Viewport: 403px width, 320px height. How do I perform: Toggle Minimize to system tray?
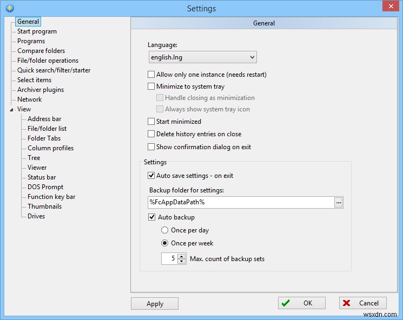151,86
